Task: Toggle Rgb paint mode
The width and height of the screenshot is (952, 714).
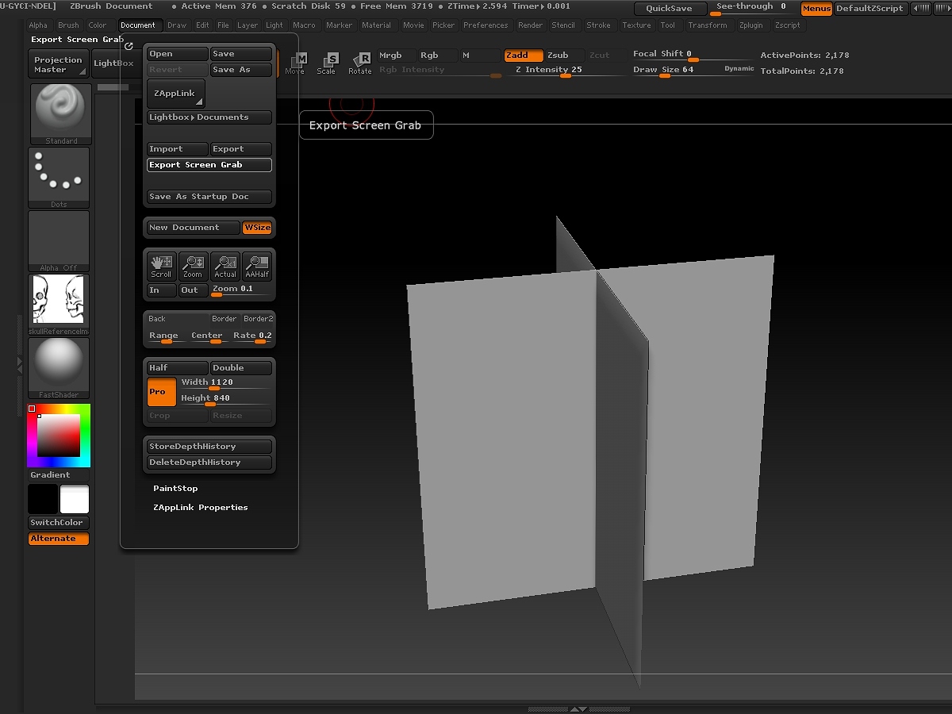Action: pos(438,56)
